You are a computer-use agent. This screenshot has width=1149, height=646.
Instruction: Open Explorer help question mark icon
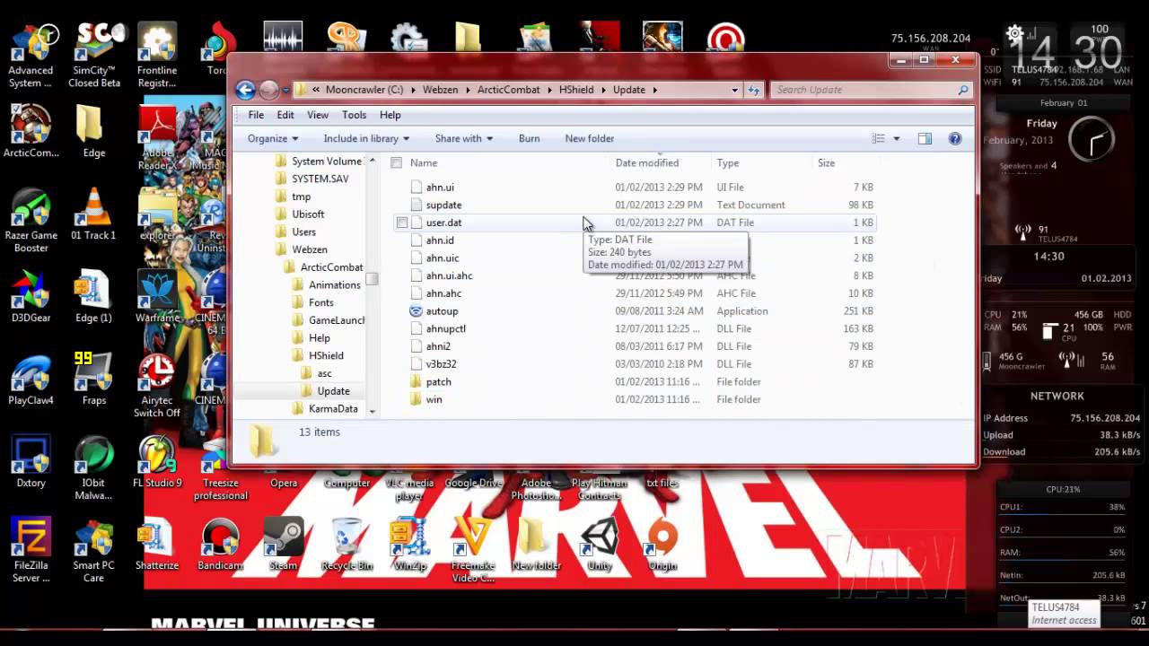pos(955,139)
